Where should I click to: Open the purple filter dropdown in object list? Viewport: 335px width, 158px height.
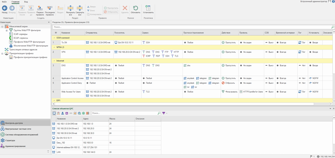[x=165, y=113]
